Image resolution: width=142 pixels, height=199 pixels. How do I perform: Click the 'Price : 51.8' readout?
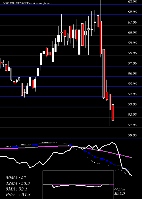click(x=18, y=194)
